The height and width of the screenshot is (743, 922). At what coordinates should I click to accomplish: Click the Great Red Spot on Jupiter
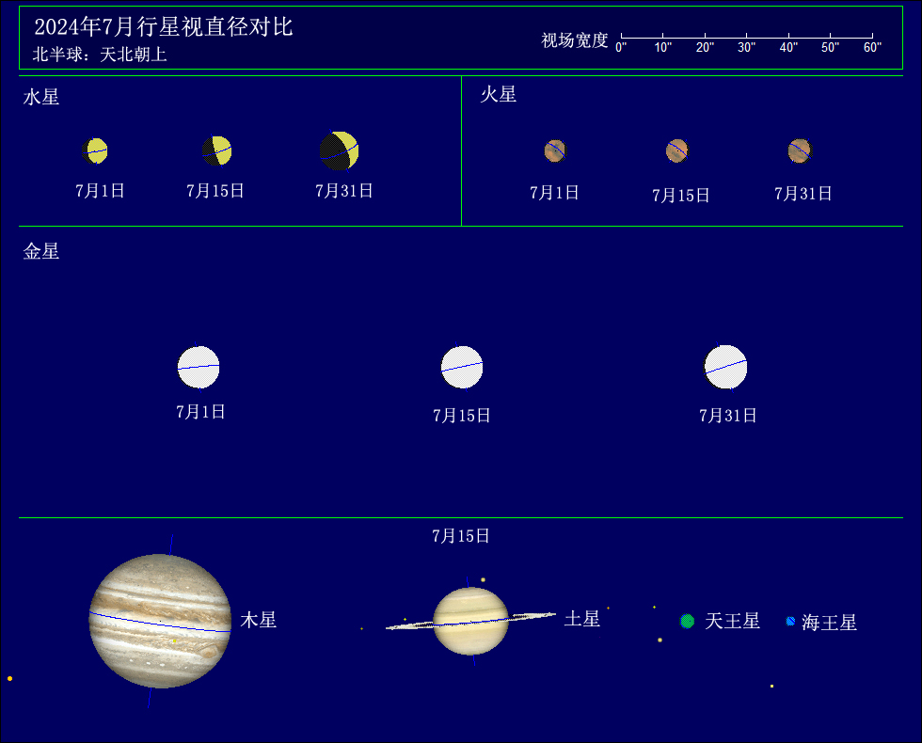[x=209, y=650]
